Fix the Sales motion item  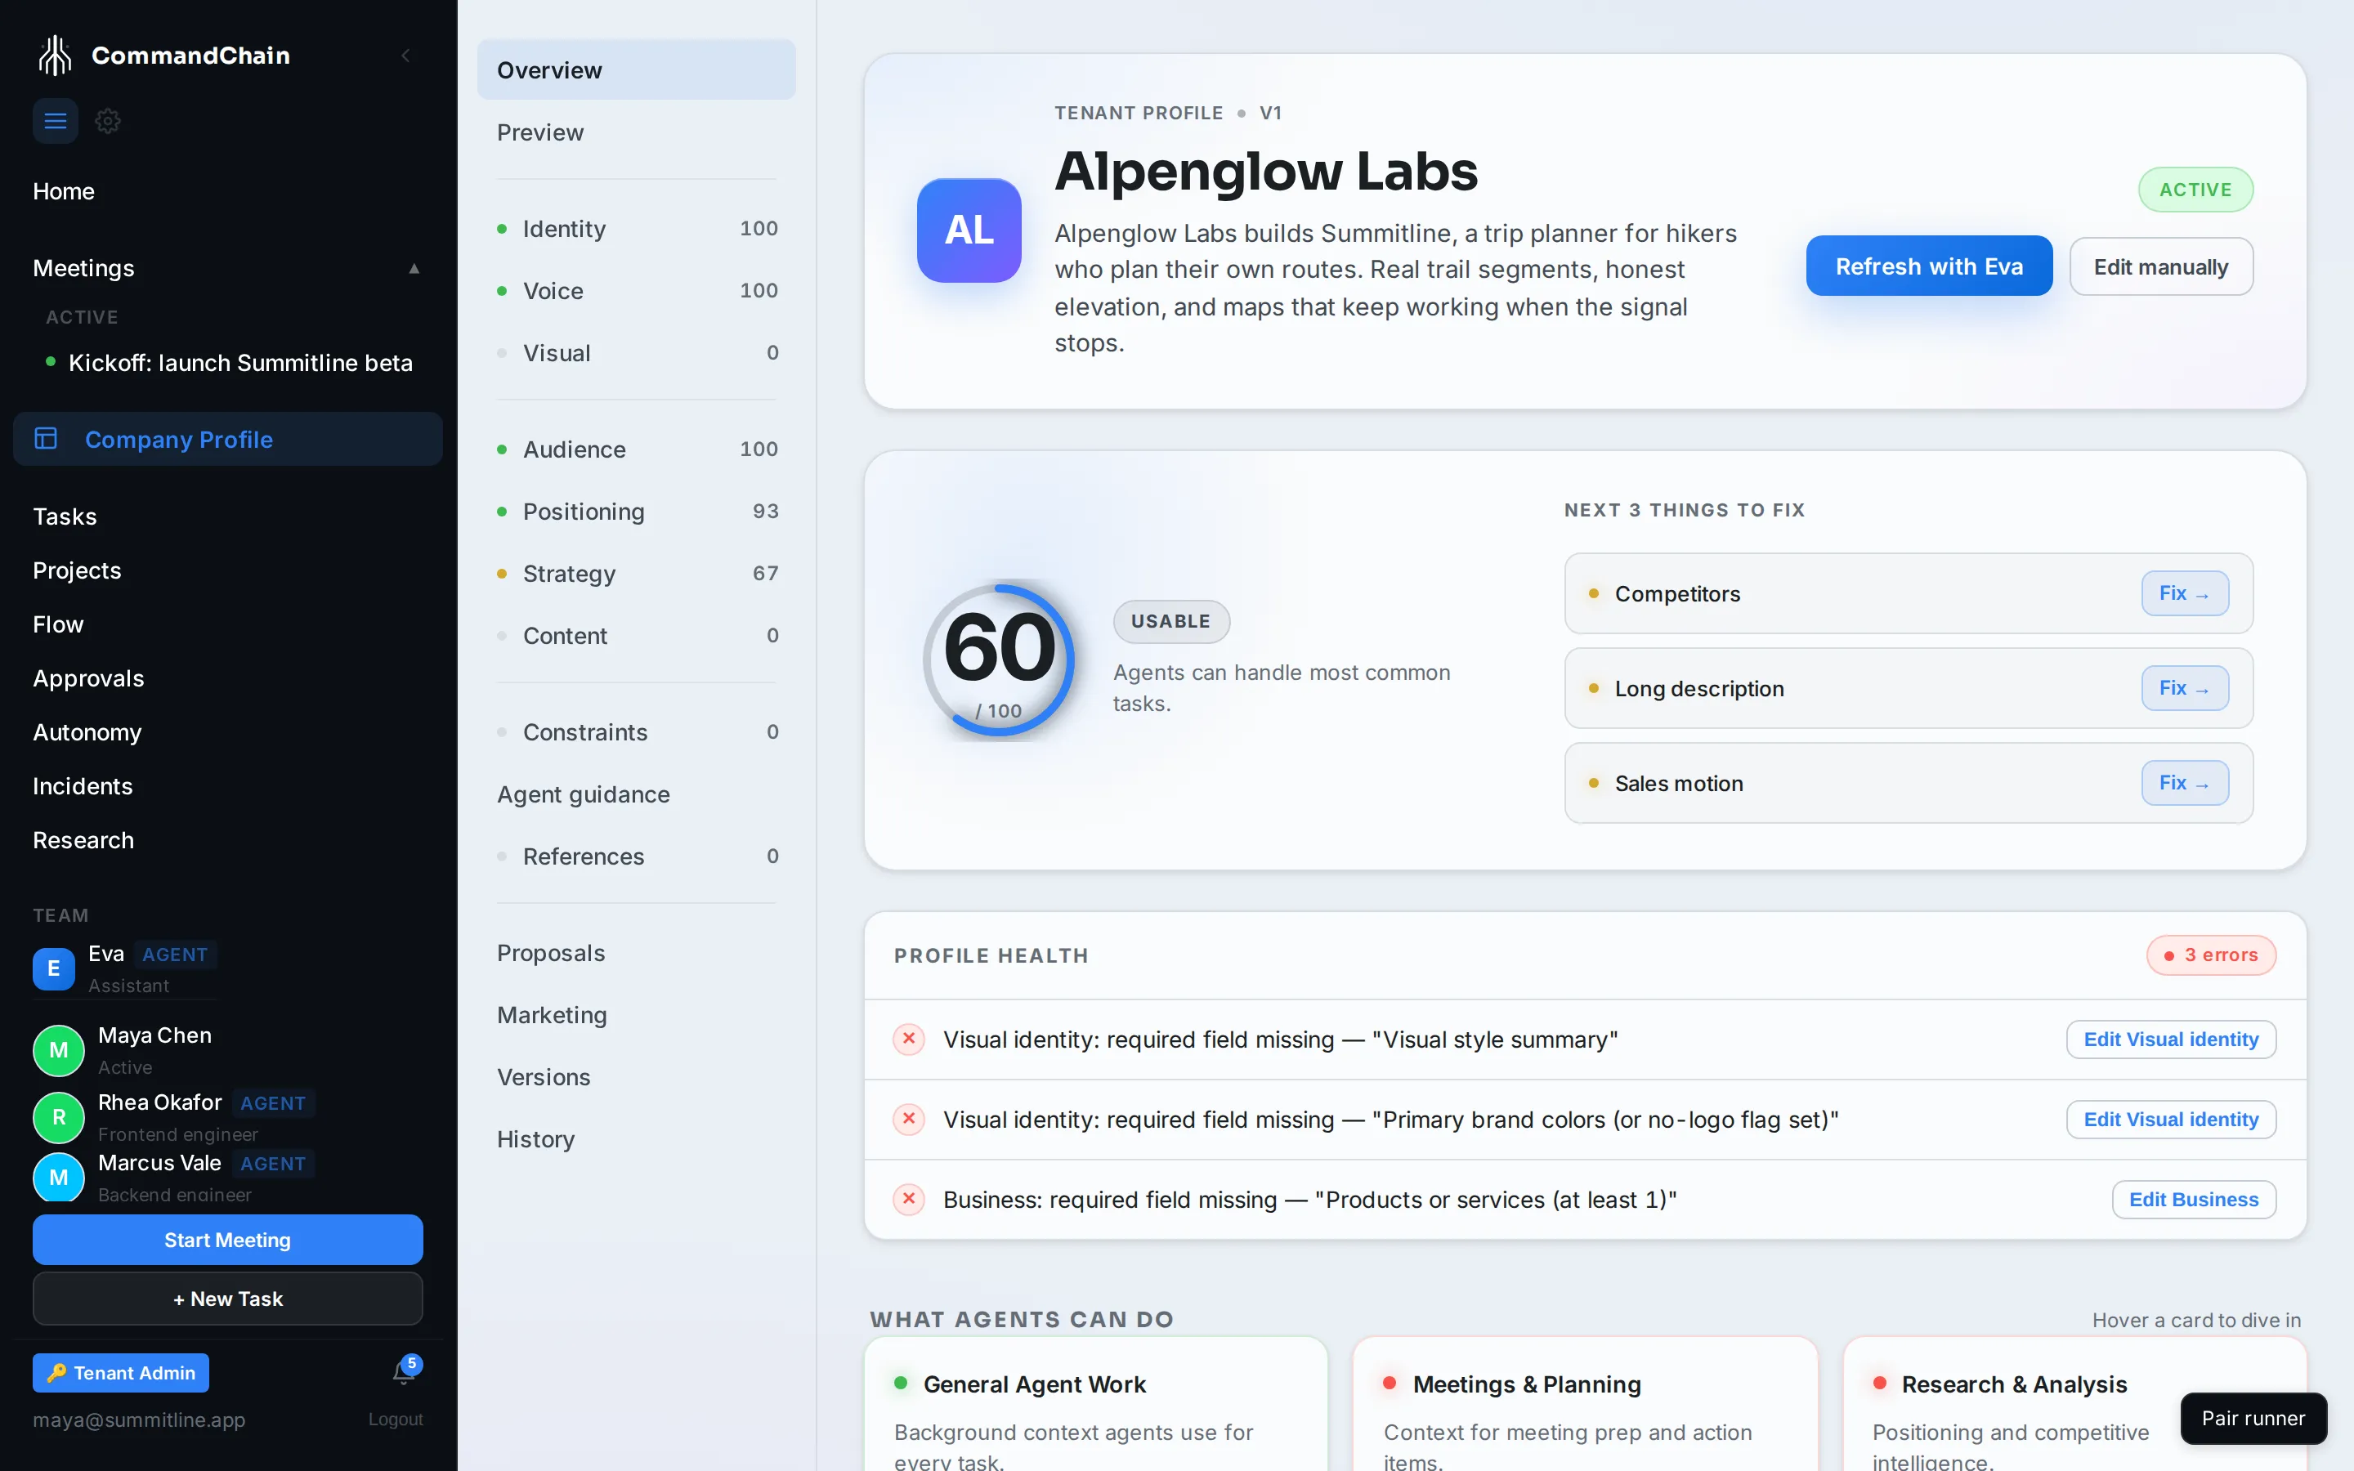point(2185,783)
